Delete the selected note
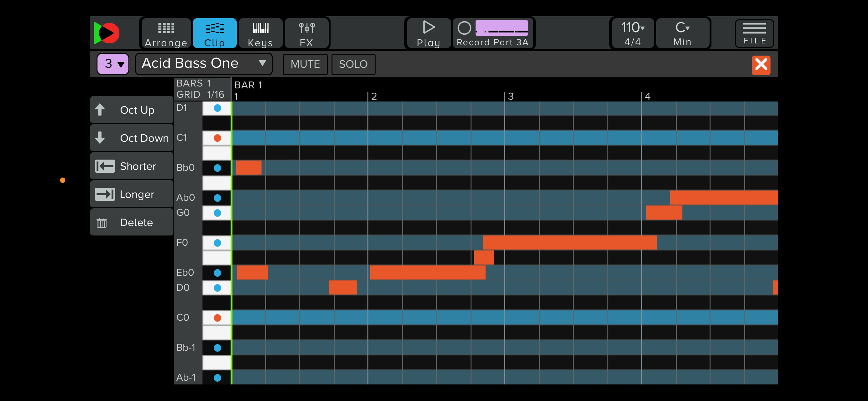Image resolution: width=868 pixels, height=401 pixels. pyautogui.click(x=132, y=222)
